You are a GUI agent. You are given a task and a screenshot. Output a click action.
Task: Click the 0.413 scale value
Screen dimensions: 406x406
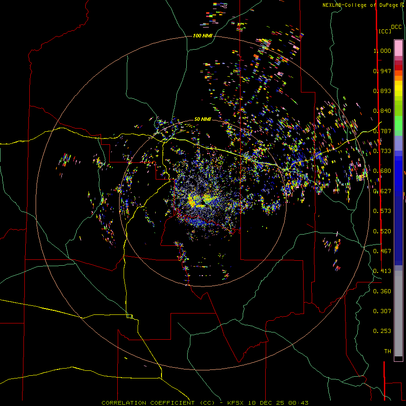382,271
